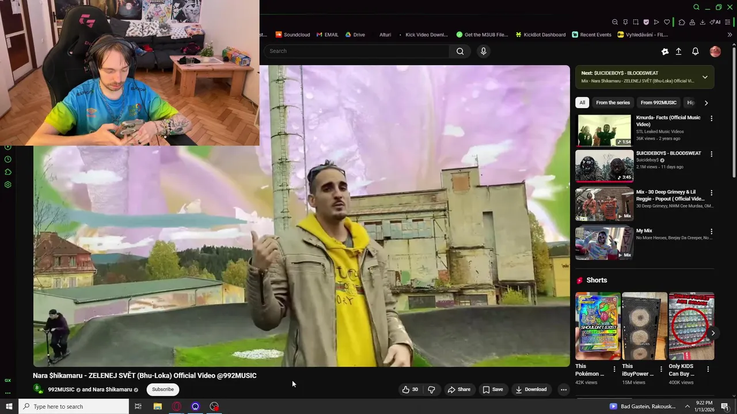737x414 pixels.
Task: Select the 'All' filter chip
Action: 582,102
